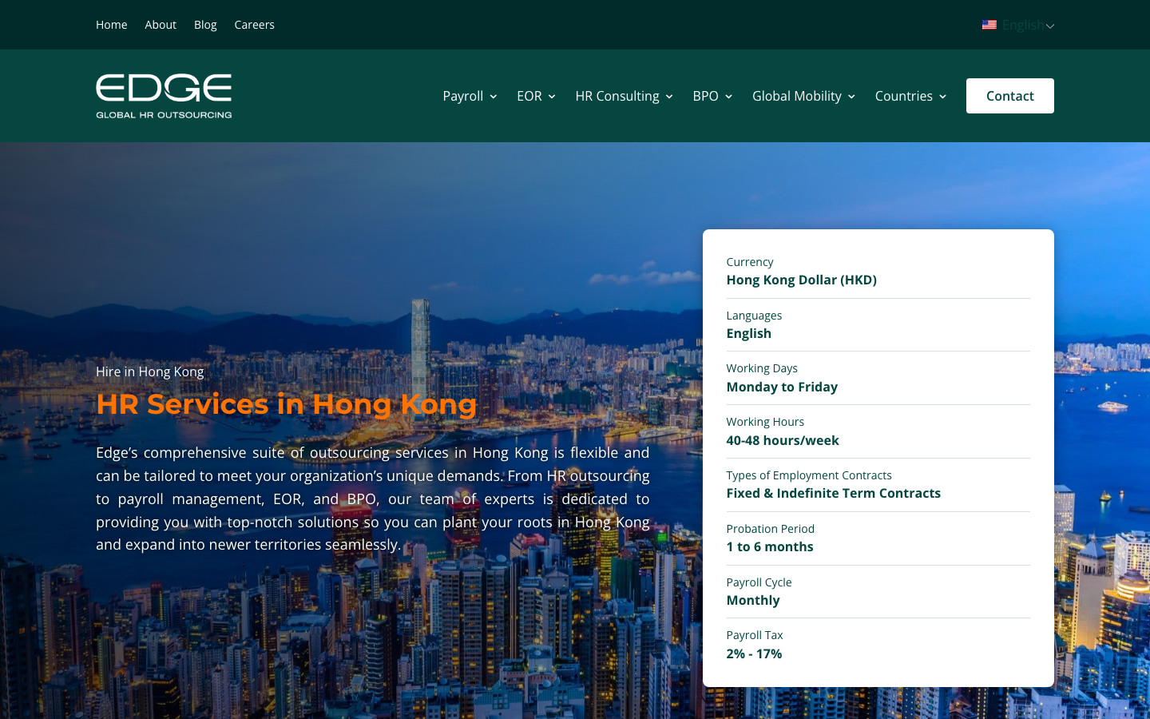Click the Monday to Friday value
This screenshot has width=1150, height=719.
(782, 387)
